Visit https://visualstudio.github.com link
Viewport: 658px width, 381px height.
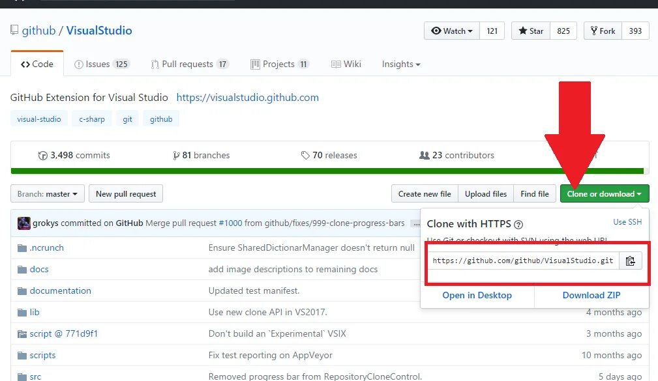coord(248,98)
